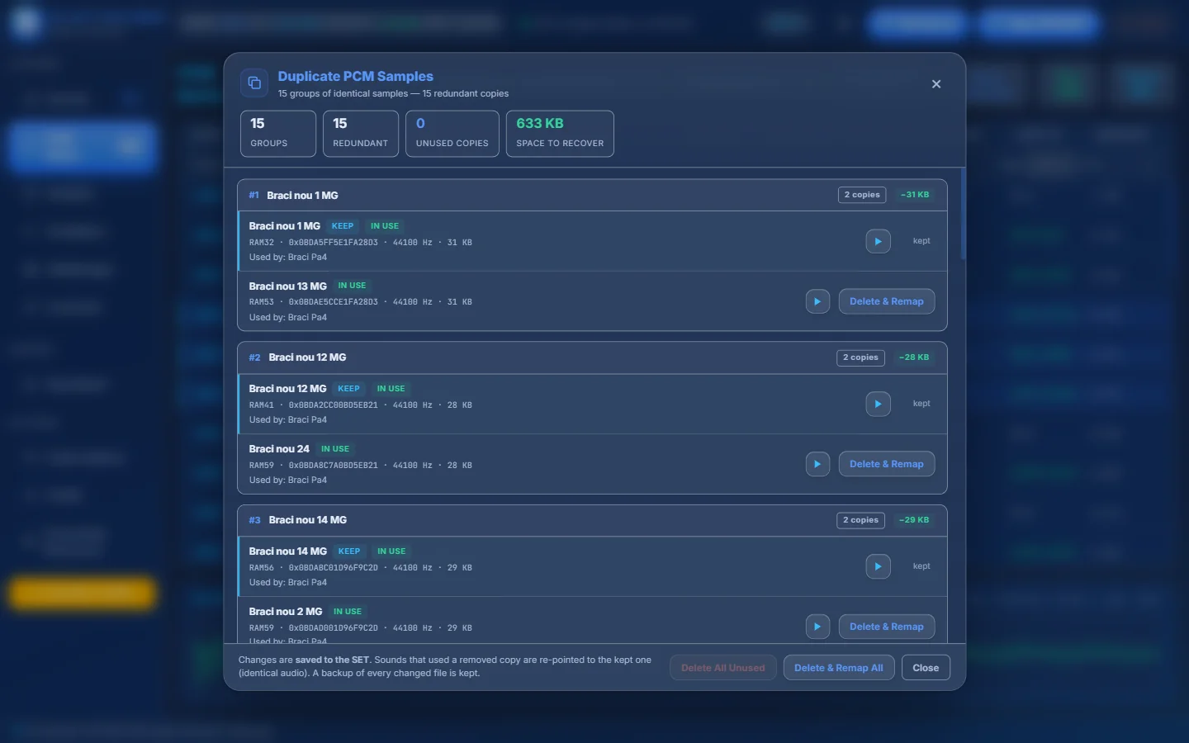Click the Delete All Unused button
The width and height of the screenshot is (1189, 743).
[x=723, y=668]
